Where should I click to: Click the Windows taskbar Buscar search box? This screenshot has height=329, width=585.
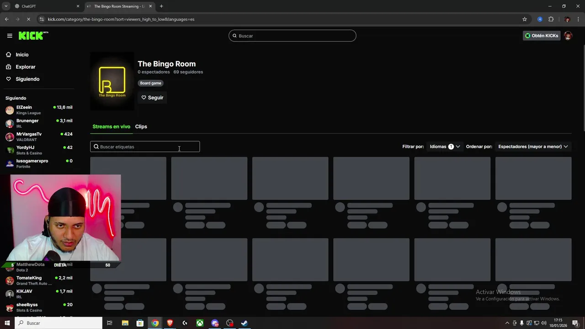coord(58,323)
